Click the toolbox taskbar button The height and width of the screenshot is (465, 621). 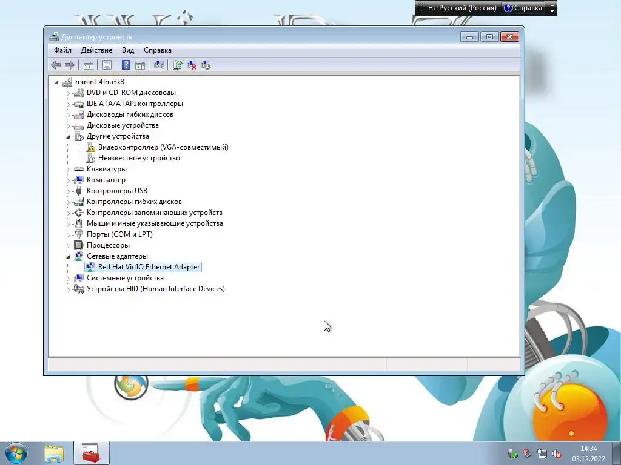click(x=91, y=453)
